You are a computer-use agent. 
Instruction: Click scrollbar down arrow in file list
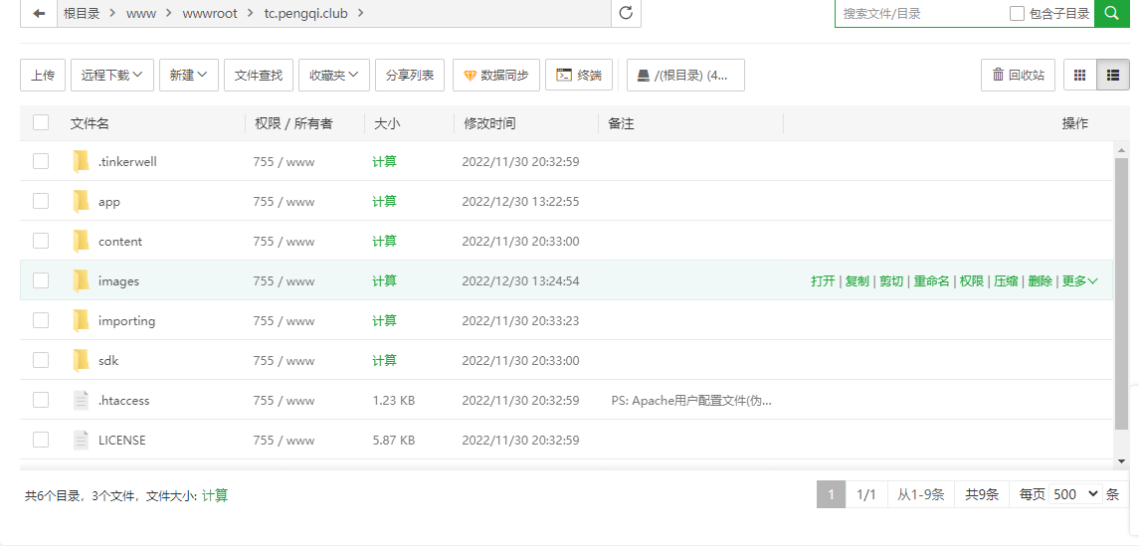[x=1121, y=461]
